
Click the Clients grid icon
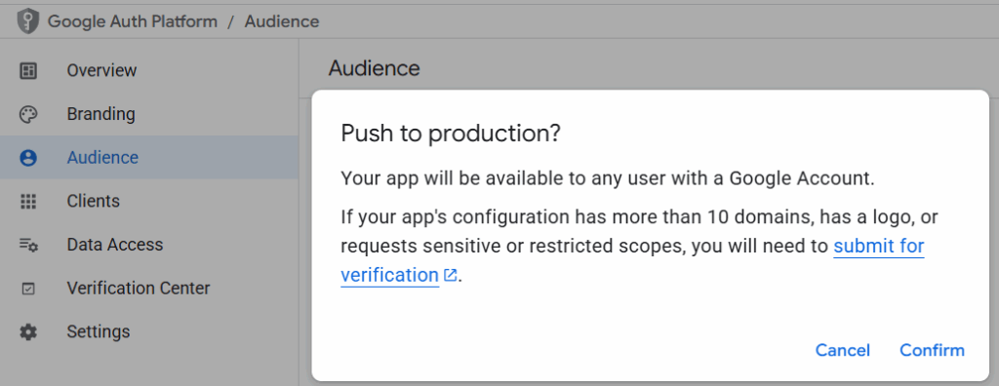tap(28, 201)
